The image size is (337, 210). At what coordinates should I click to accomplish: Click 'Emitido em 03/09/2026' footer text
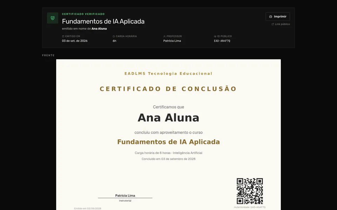tap(88, 208)
